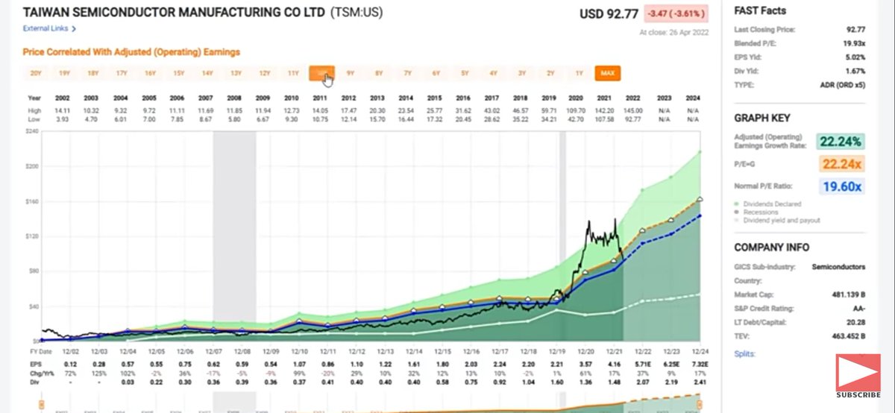Switch chart to 12Y range

[265, 73]
